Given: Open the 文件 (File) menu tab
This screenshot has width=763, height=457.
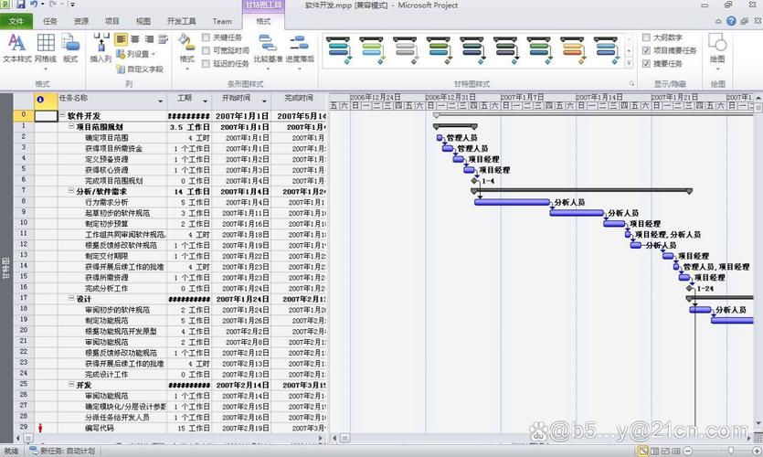Looking at the screenshot, I should [x=16, y=20].
